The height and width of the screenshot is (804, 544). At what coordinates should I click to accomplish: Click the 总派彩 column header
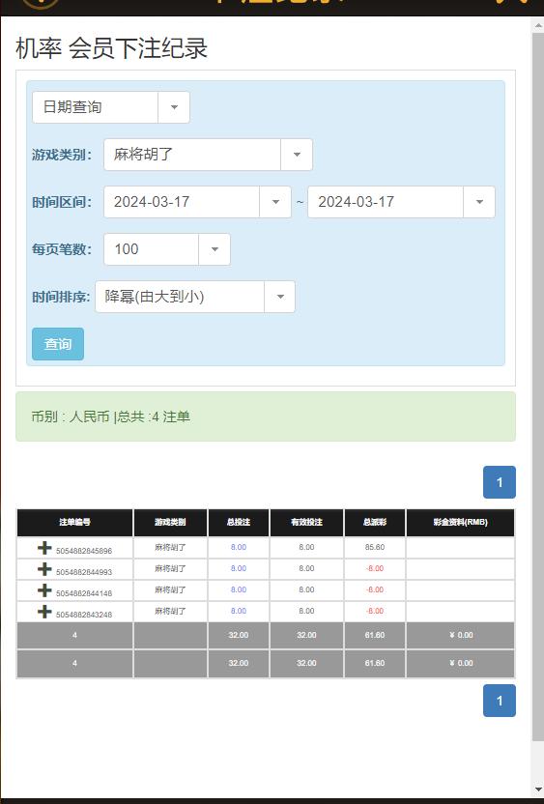point(375,523)
